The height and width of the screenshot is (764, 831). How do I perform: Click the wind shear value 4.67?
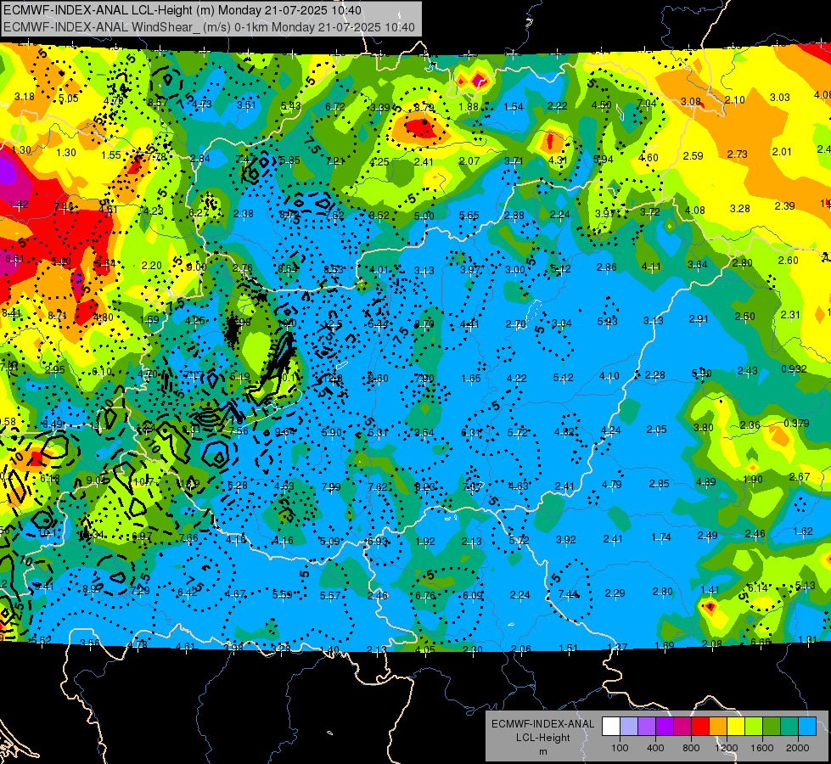coord(235,594)
